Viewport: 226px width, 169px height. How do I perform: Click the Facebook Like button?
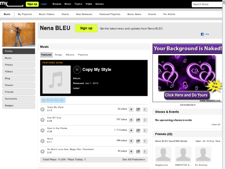pyautogui.click(x=205, y=34)
